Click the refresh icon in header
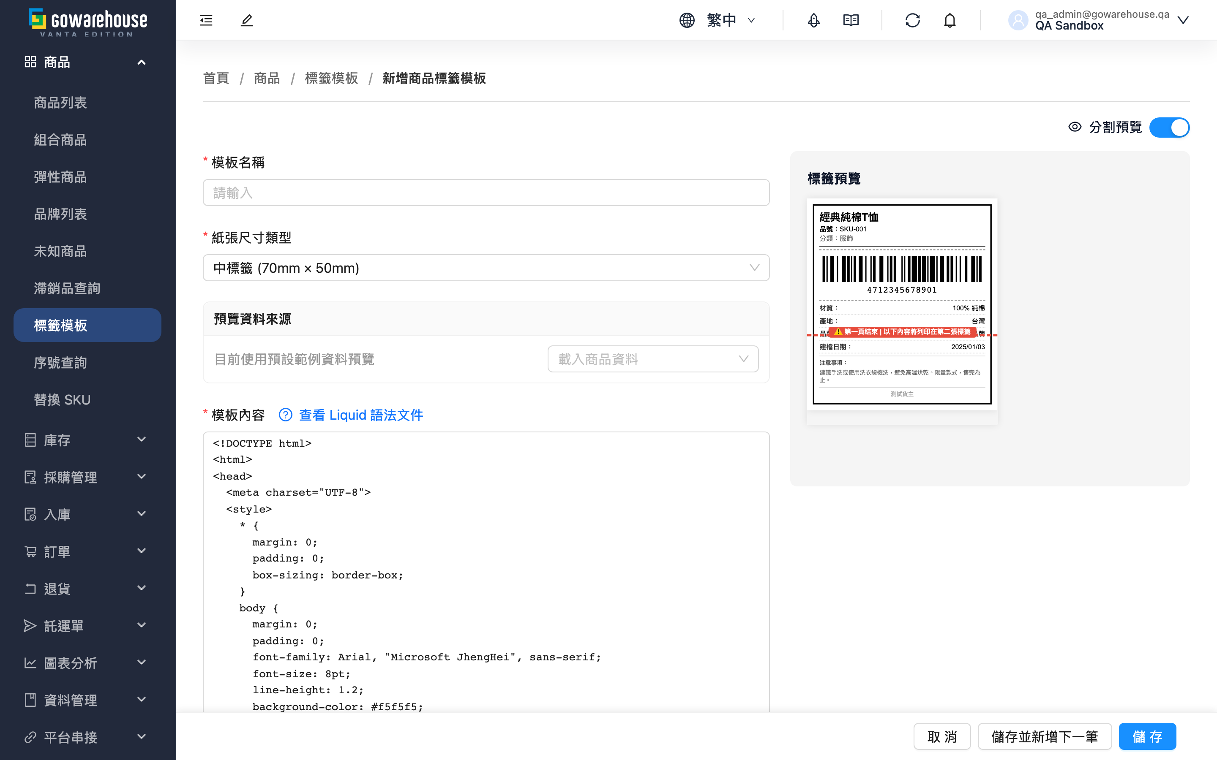The image size is (1217, 760). click(912, 20)
